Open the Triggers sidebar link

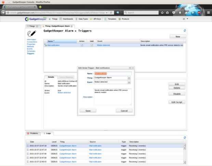click(x=30, y=54)
